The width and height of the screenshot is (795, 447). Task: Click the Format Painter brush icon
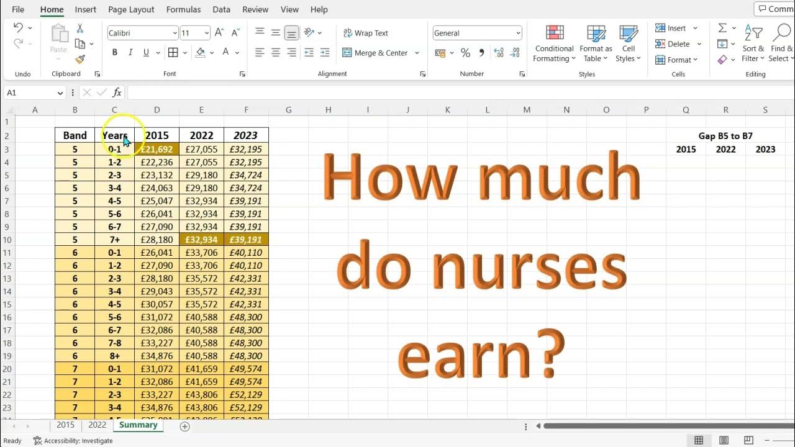(x=79, y=60)
